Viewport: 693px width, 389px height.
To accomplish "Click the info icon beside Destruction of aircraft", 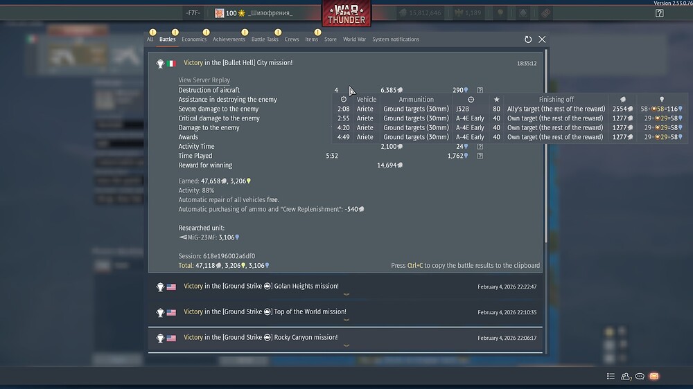I will (480, 90).
